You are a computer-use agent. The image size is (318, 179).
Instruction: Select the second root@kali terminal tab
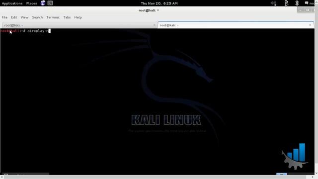tap(236, 25)
